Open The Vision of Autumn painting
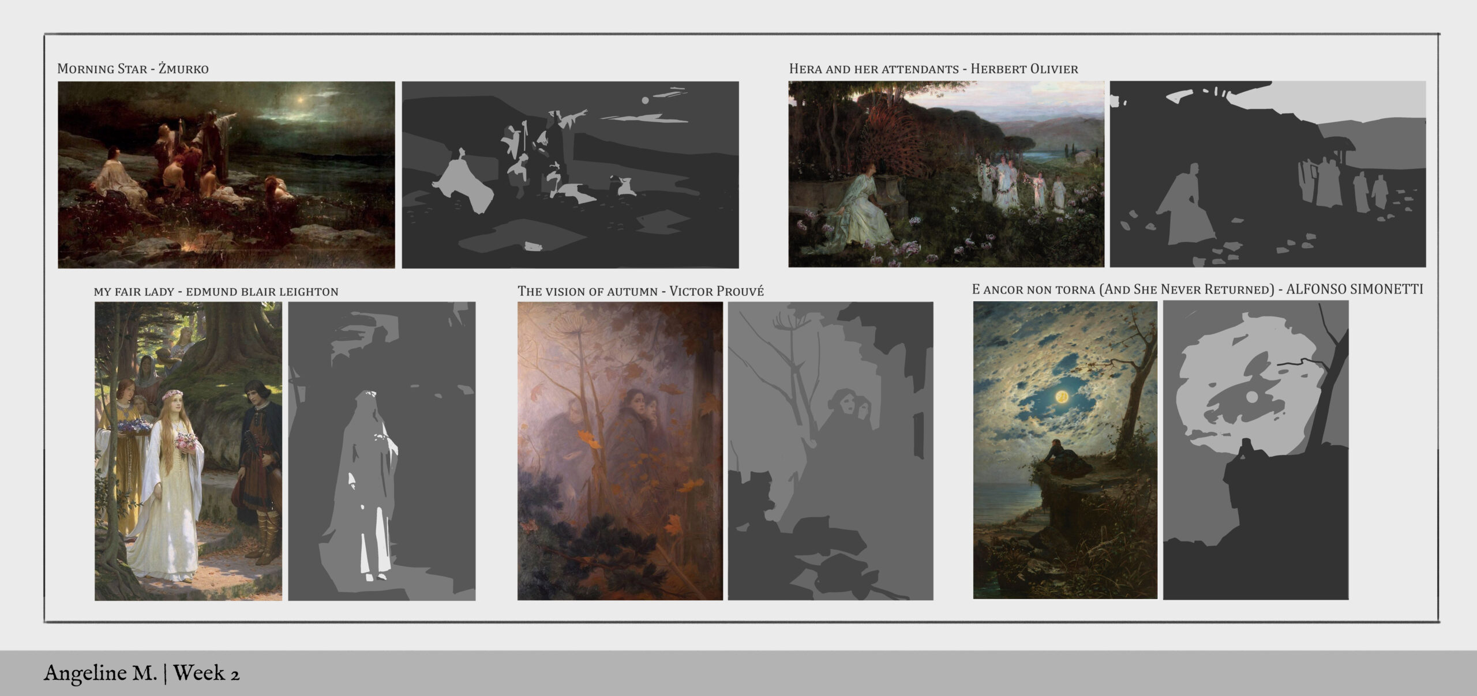This screenshot has width=1477, height=696. coord(620,451)
